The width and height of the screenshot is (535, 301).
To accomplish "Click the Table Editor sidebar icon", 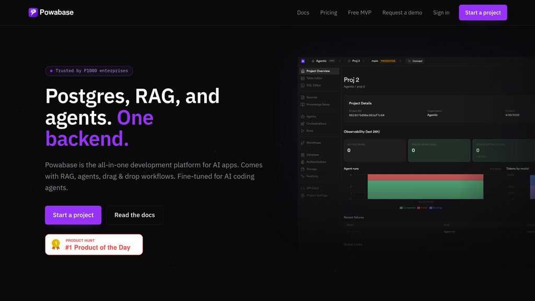I will coord(303,78).
